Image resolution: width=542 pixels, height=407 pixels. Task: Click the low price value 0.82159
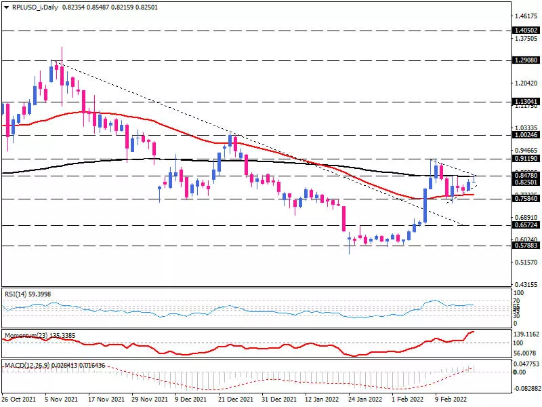[122, 7]
